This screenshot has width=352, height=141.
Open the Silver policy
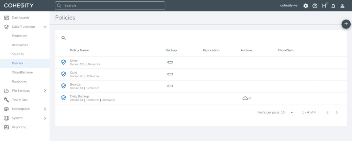[74, 61]
